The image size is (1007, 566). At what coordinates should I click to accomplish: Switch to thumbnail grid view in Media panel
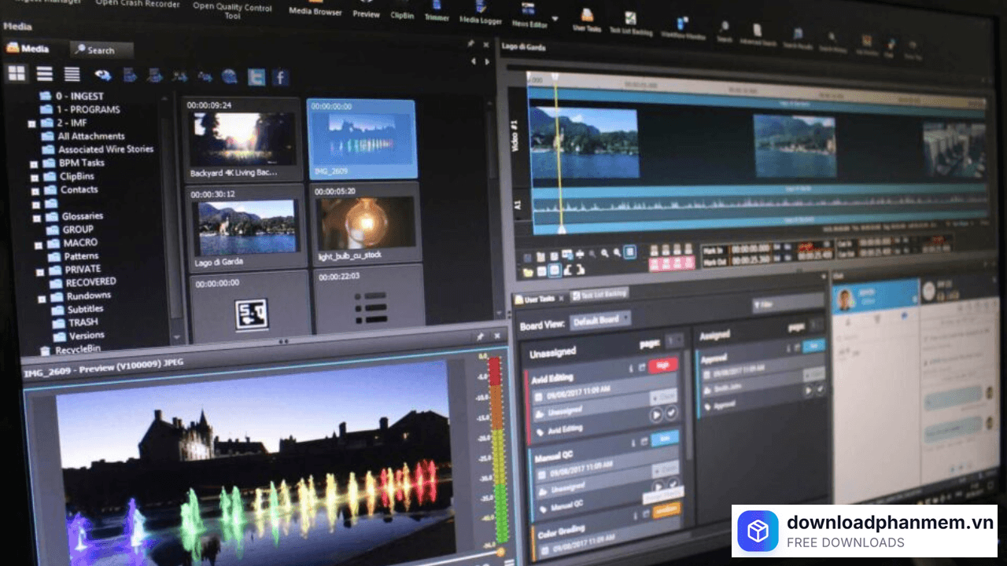click(17, 74)
